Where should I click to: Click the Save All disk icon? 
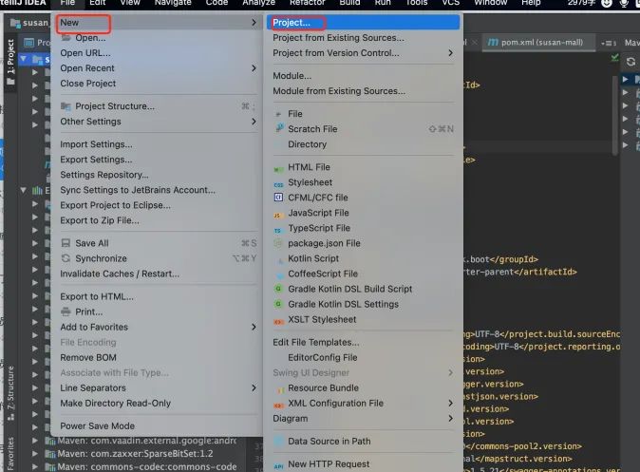(66, 243)
